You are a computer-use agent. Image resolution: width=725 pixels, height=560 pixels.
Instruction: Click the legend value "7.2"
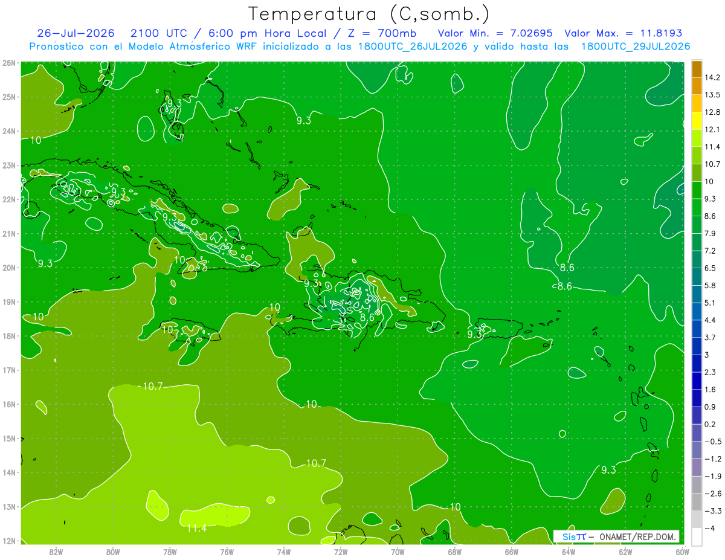click(x=710, y=251)
